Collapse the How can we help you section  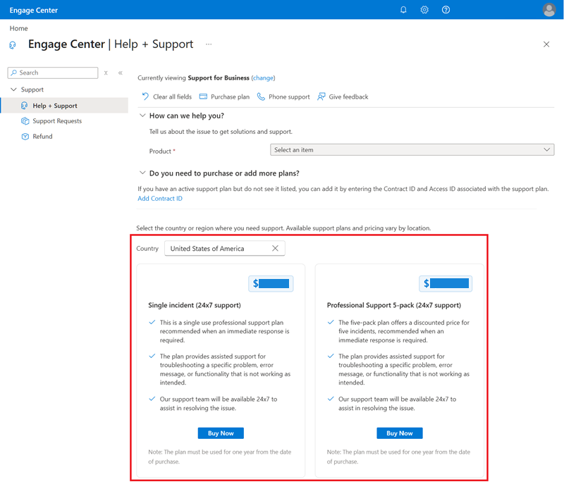(142, 116)
